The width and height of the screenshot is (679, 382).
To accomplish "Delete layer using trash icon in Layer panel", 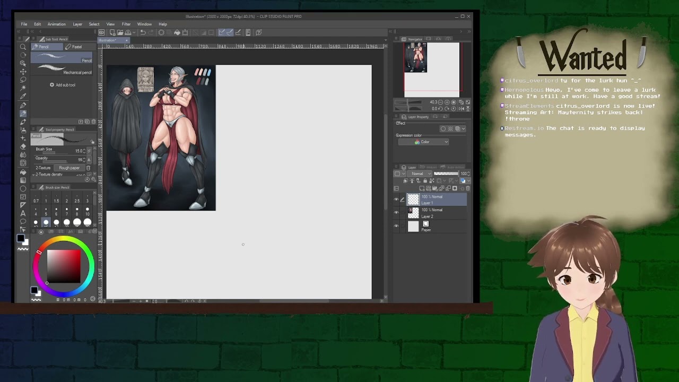I will pos(467,188).
